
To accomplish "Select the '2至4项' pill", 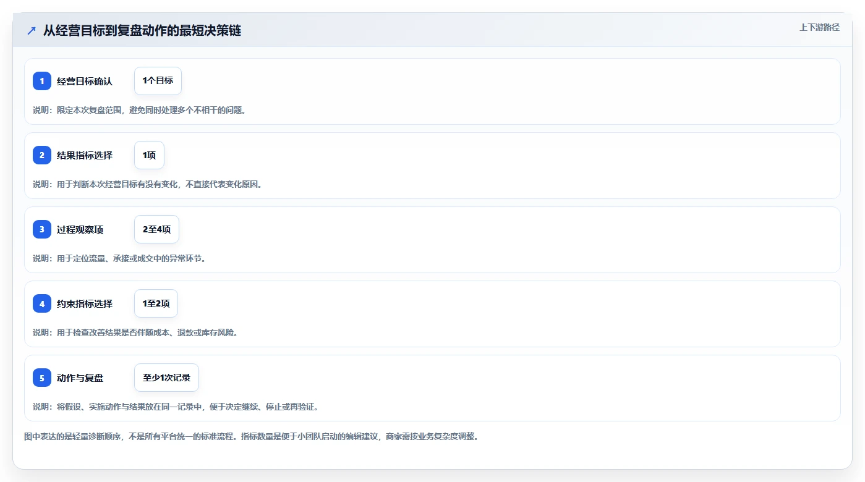I will coord(156,229).
